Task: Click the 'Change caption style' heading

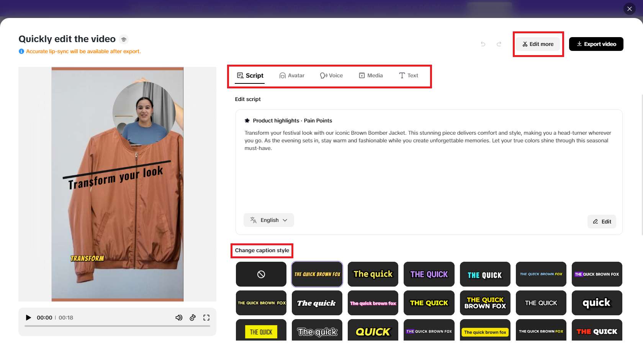Action: [262, 250]
